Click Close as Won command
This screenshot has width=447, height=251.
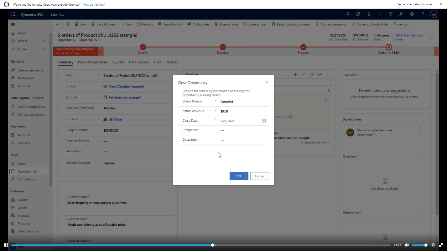point(226,24)
